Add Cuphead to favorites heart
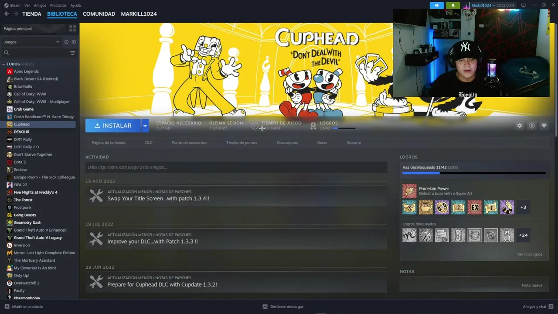The height and width of the screenshot is (314, 558). pyautogui.click(x=544, y=126)
